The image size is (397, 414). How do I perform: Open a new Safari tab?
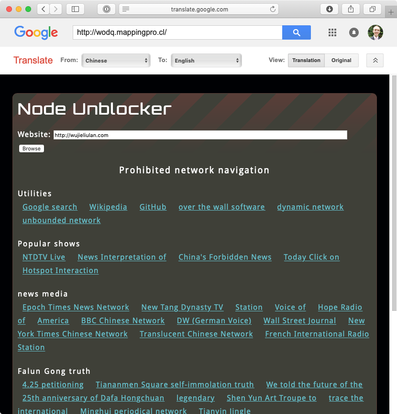pos(391,12)
